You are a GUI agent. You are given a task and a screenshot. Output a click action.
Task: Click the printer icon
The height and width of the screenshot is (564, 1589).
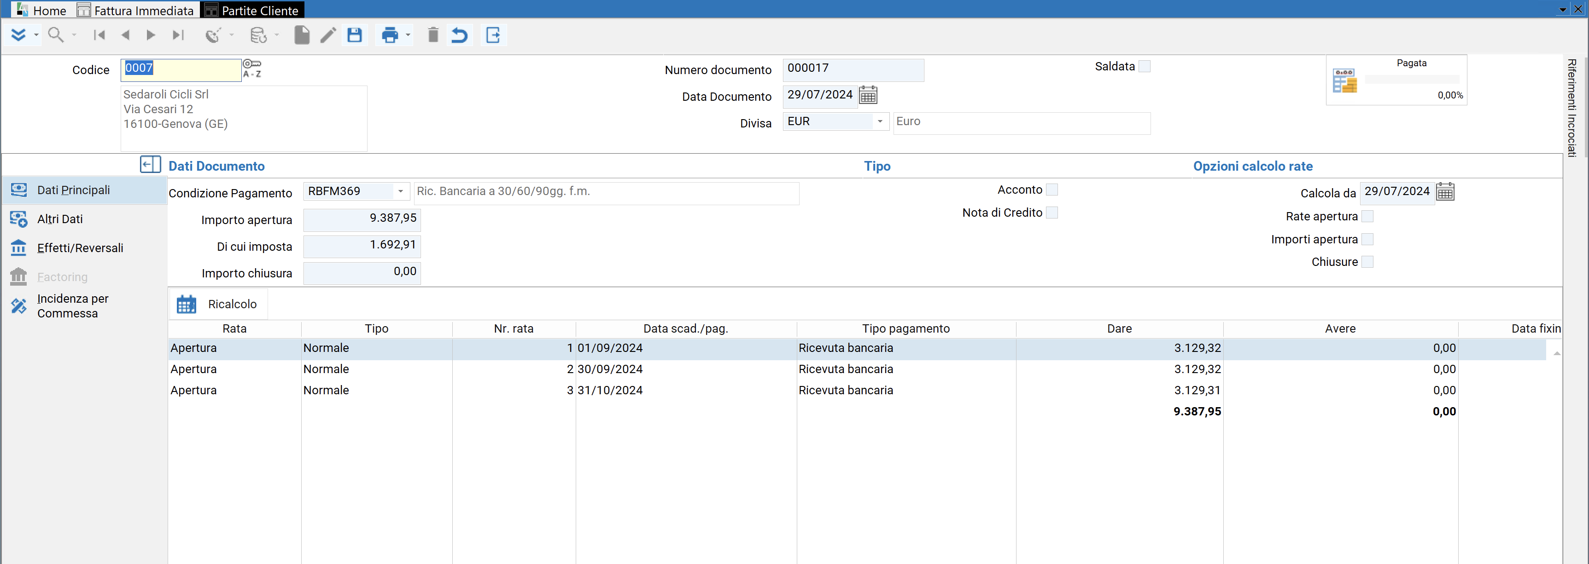tap(390, 35)
